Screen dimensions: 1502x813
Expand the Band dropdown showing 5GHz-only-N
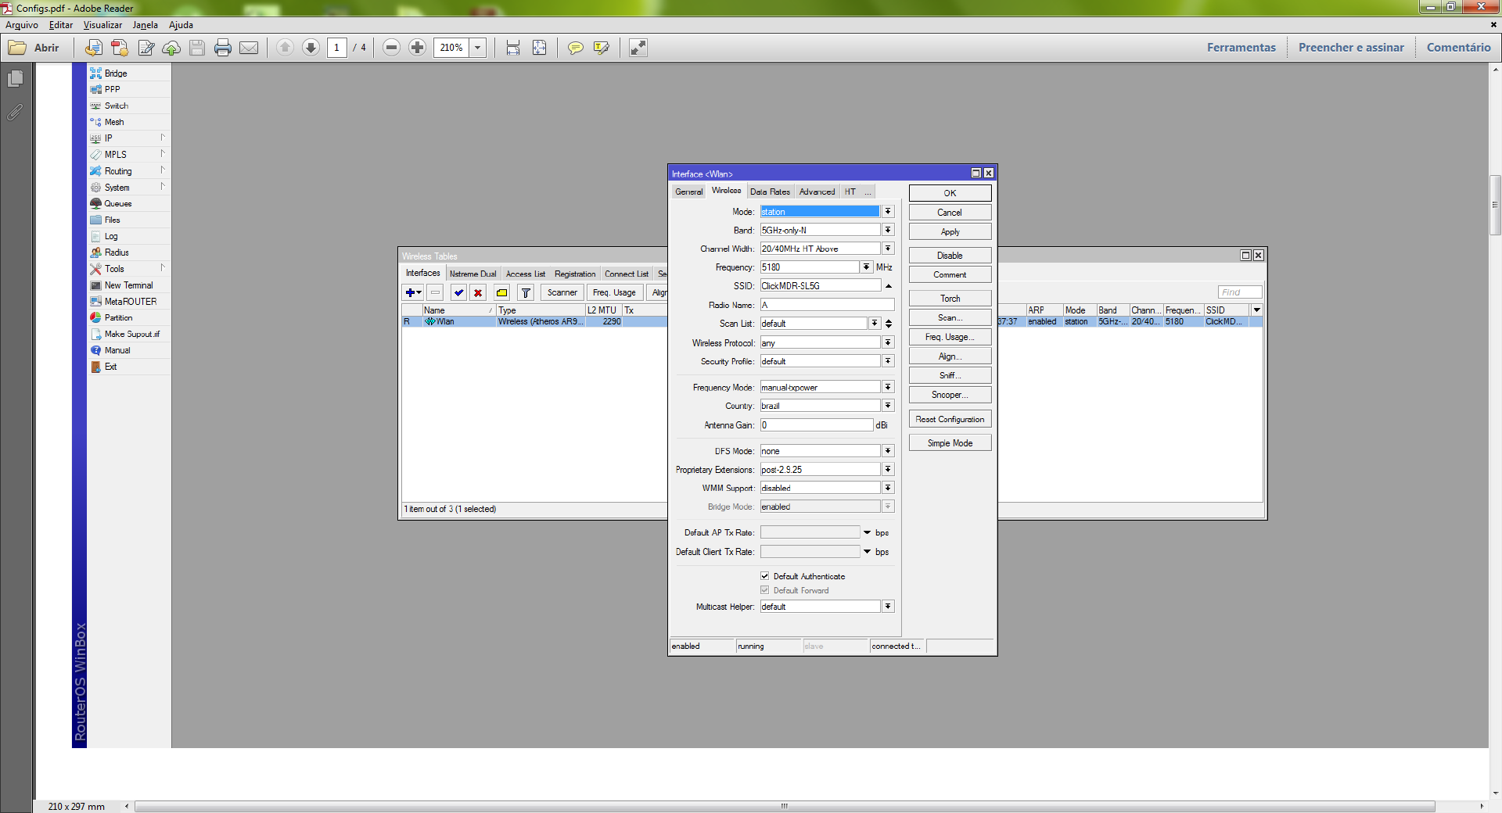tap(888, 230)
